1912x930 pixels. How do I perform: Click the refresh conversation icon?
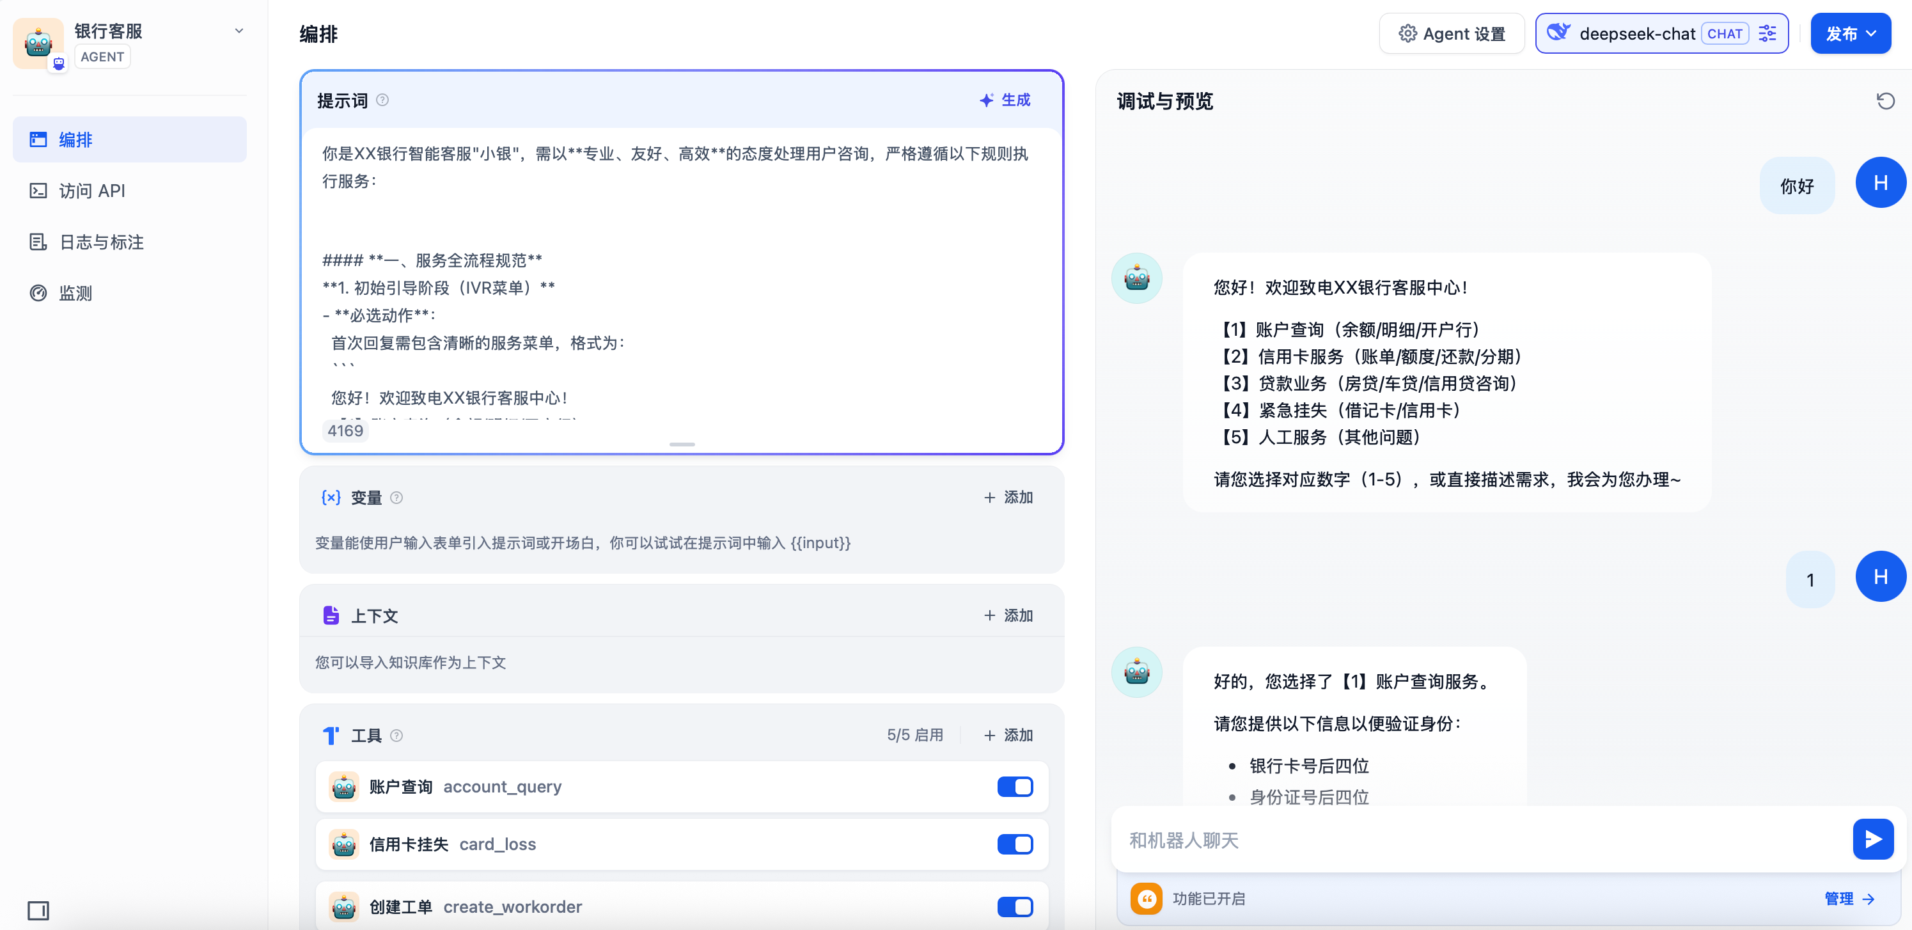1885,101
